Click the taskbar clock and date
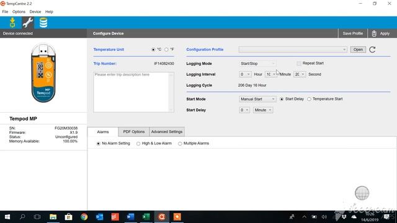397x223 pixels. (370, 217)
